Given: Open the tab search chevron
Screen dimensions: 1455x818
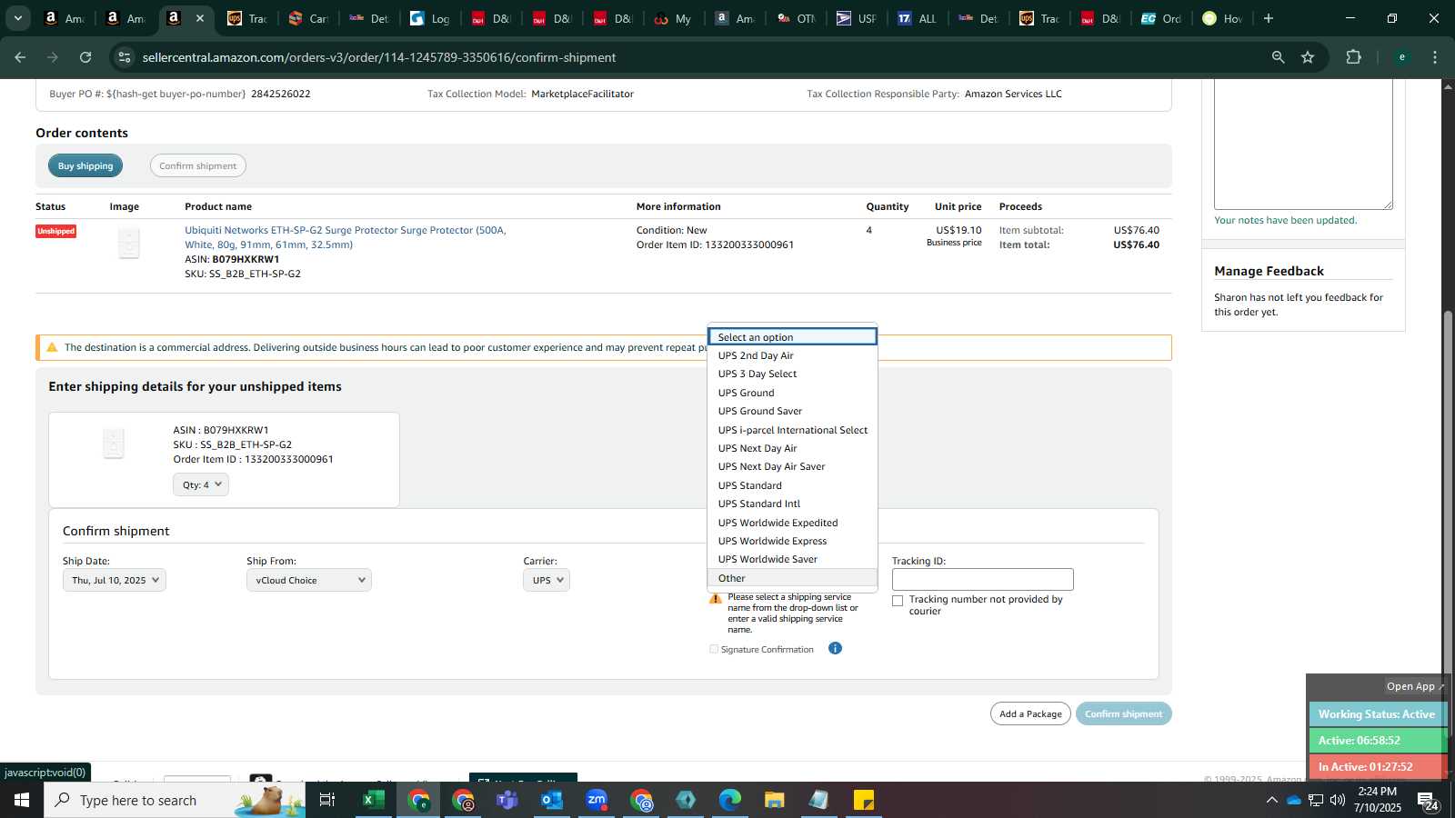Looking at the screenshot, I should (x=17, y=18).
